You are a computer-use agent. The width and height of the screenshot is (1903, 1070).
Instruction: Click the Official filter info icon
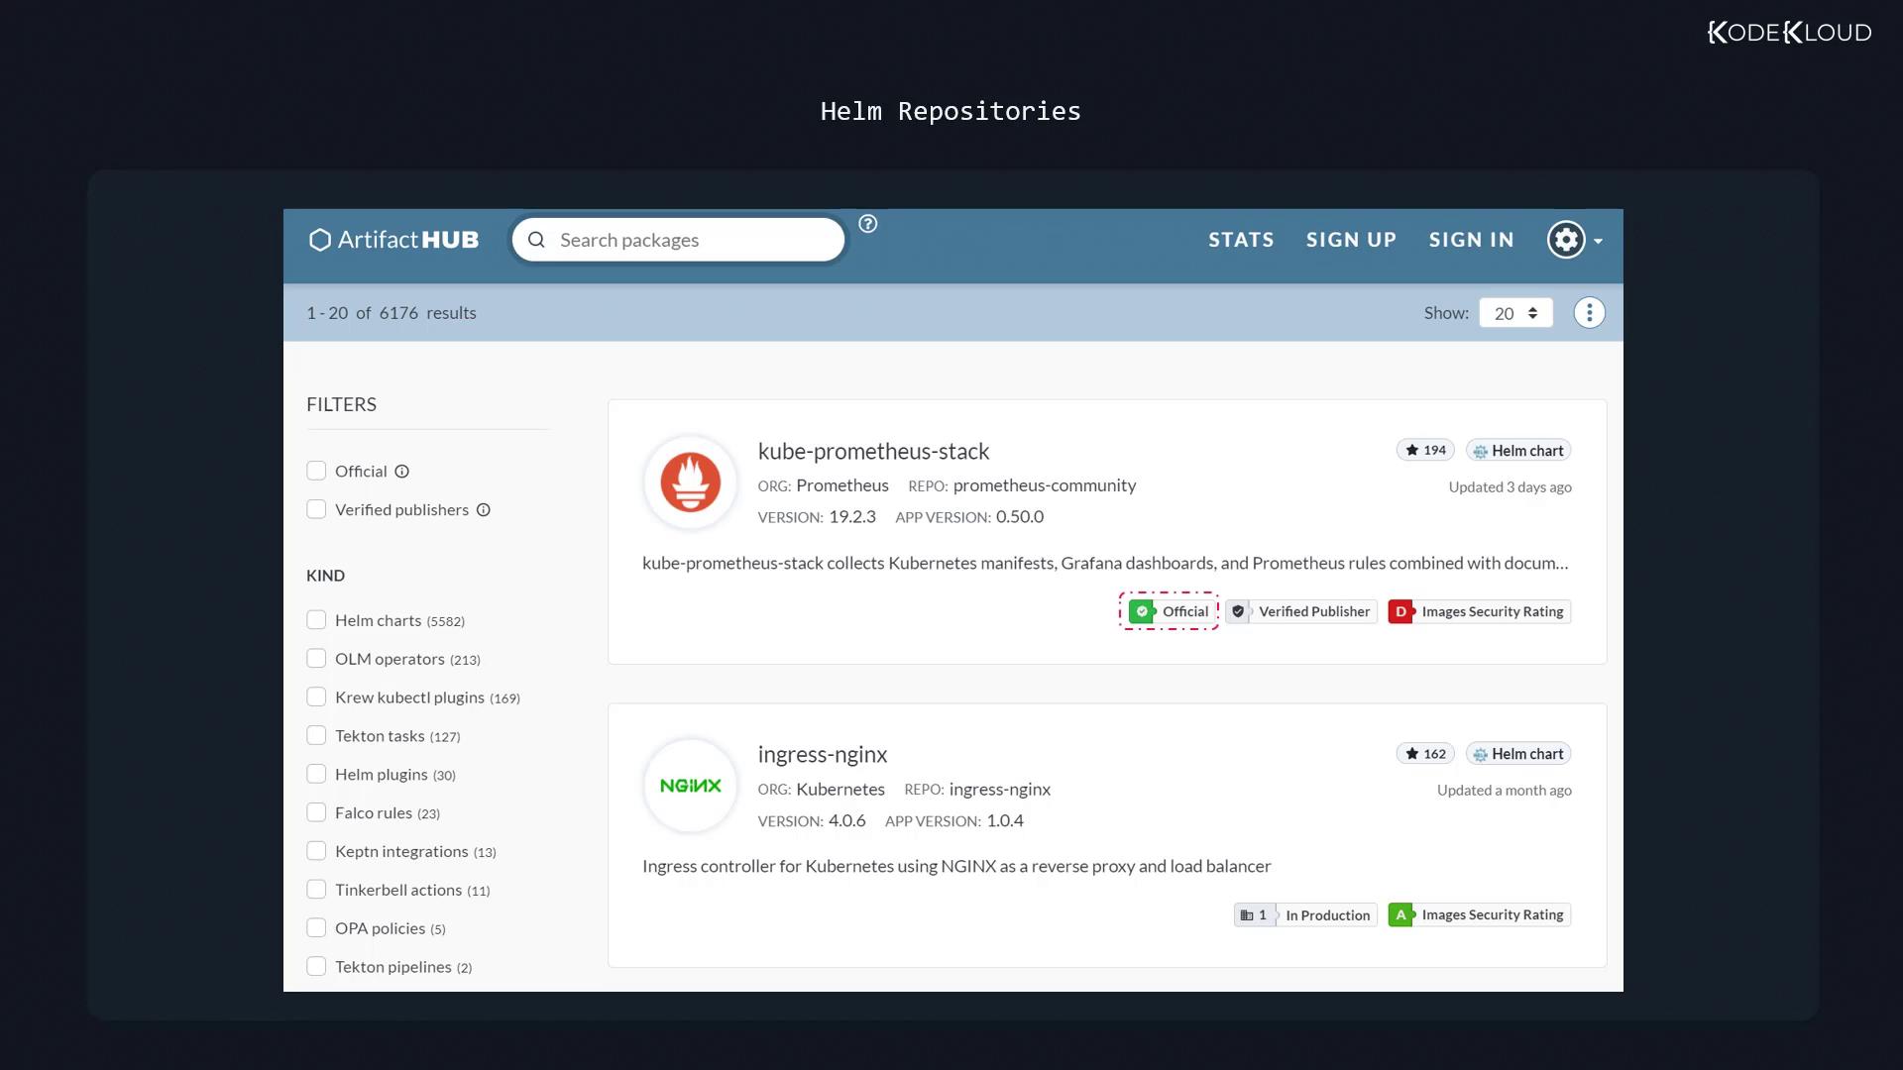pyautogui.click(x=401, y=472)
